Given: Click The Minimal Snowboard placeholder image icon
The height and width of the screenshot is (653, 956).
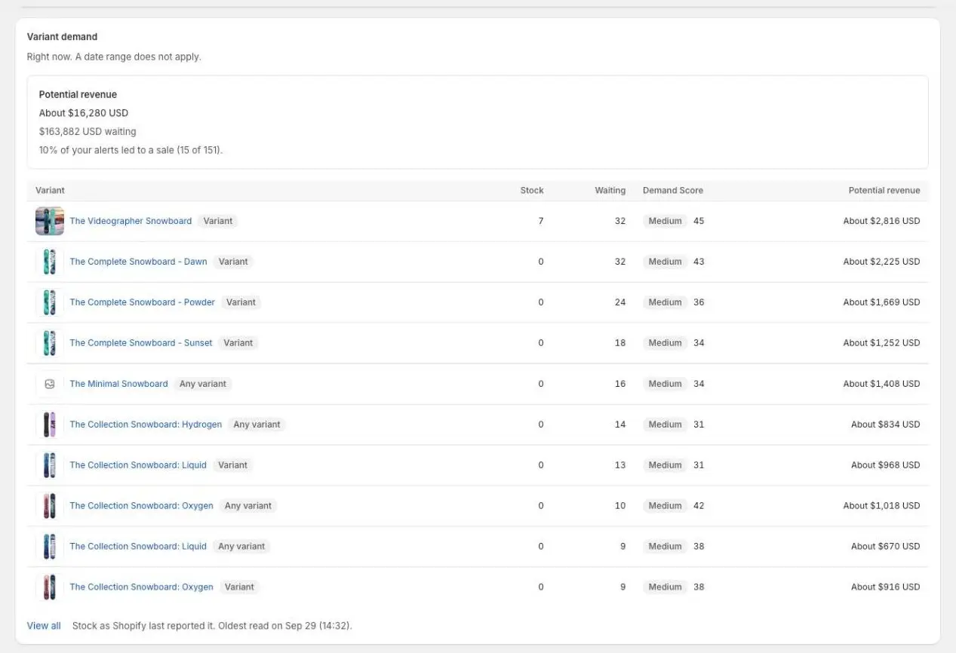Looking at the screenshot, I should tap(50, 384).
